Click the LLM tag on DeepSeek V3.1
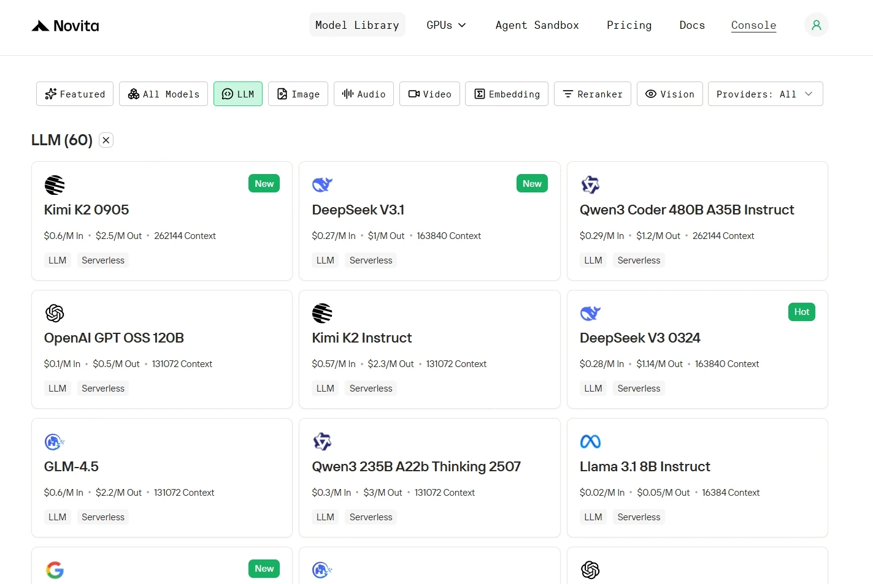This screenshot has width=873, height=584. (325, 260)
